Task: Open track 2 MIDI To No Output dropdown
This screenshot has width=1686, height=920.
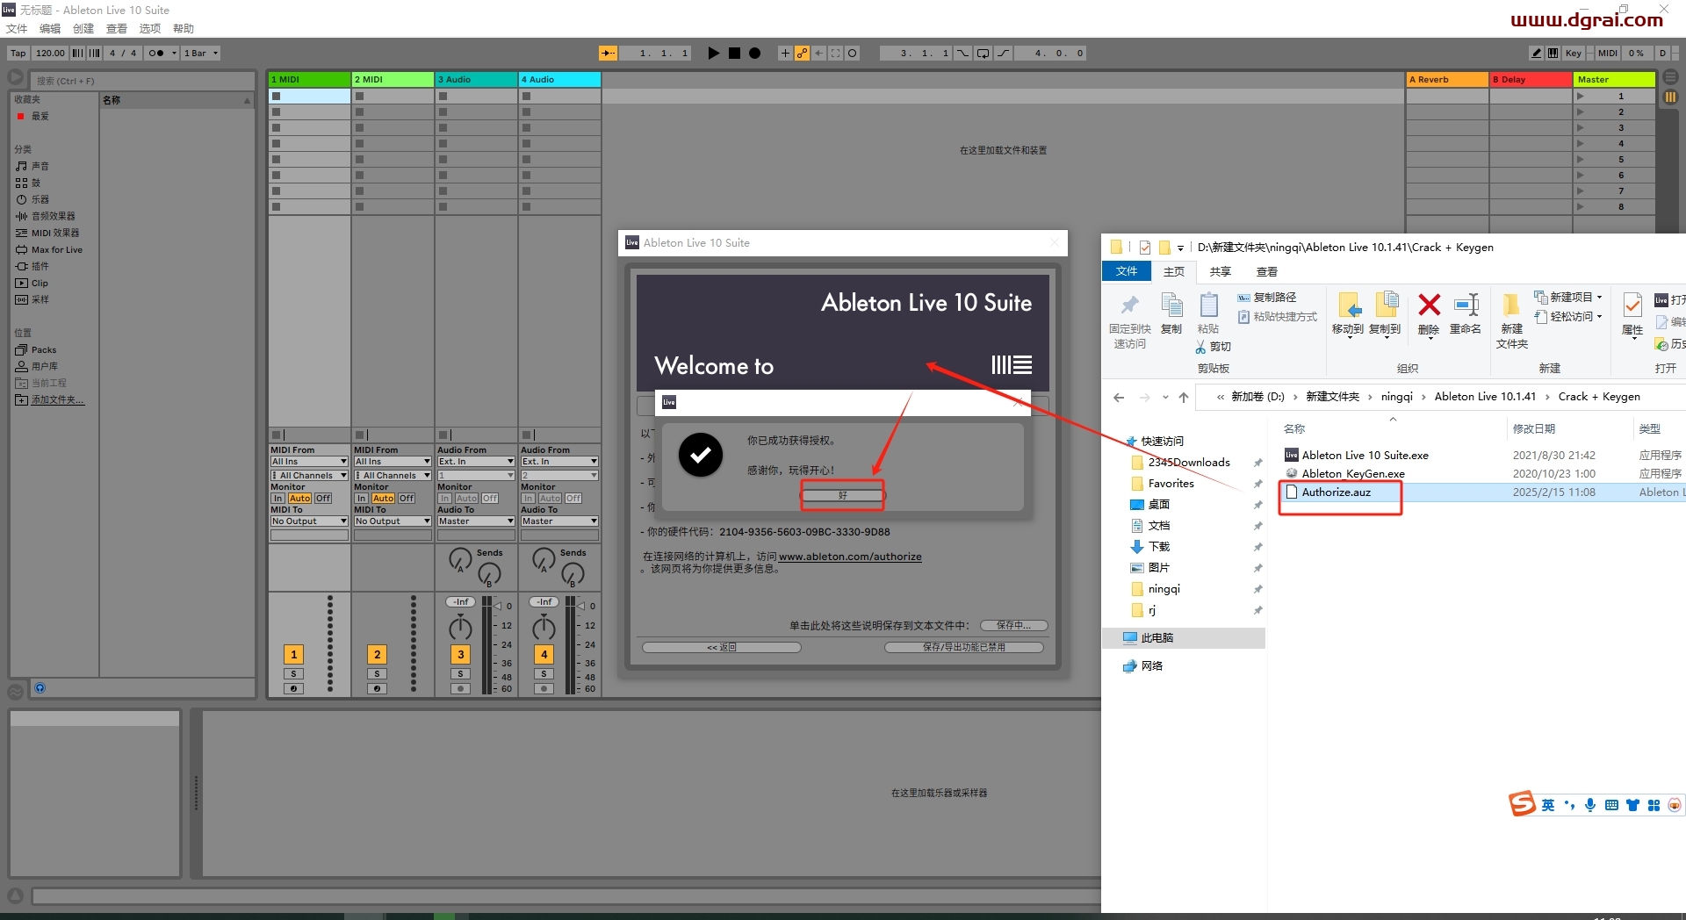Action: 393,521
